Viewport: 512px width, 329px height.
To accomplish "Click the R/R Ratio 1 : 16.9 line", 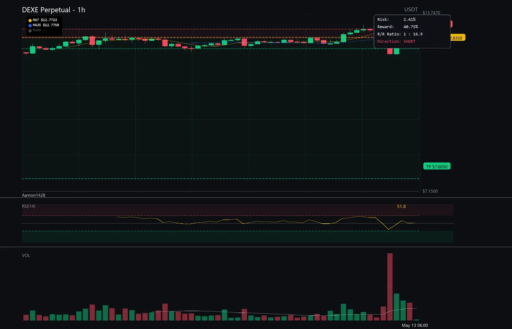I will (400, 34).
